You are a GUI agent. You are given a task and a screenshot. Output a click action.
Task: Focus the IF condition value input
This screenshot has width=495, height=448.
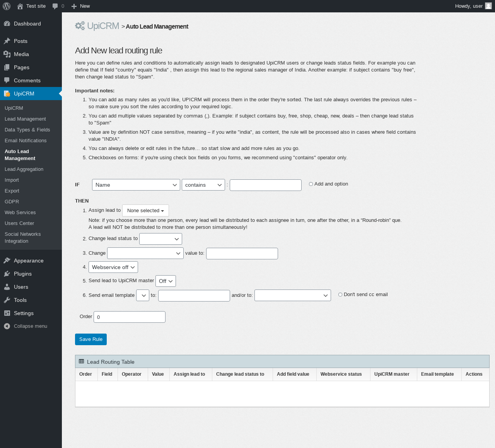click(x=266, y=185)
